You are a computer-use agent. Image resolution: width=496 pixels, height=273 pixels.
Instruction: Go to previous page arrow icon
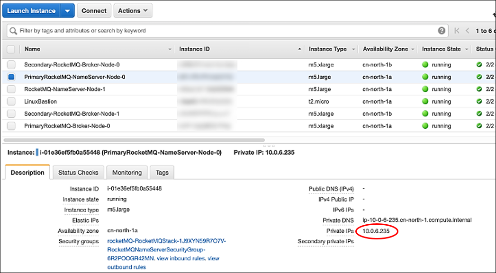467,31
